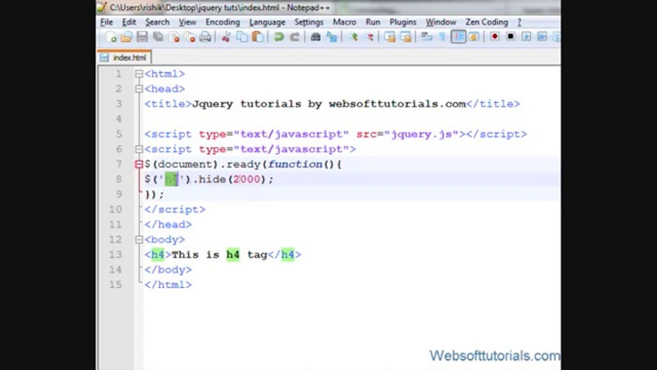Toggle the Show Indent Guide button
The height and width of the screenshot is (370, 657).
(458, 37)
